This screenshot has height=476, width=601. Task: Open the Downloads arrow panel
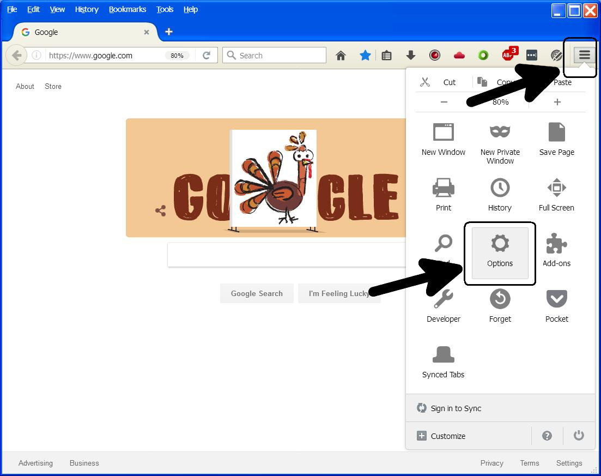coord(411,55)
